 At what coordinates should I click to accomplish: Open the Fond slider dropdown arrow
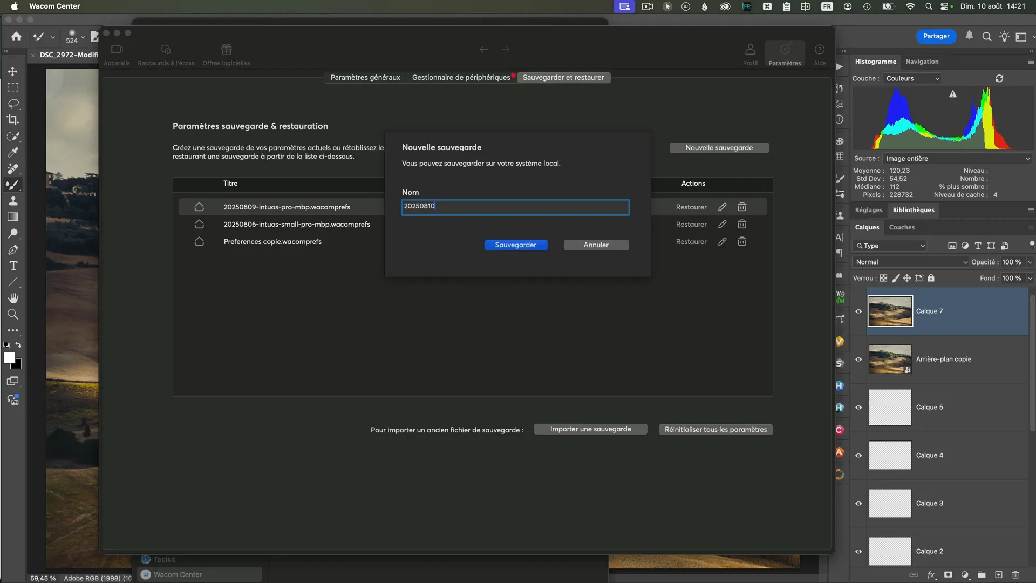(1030, 278)
